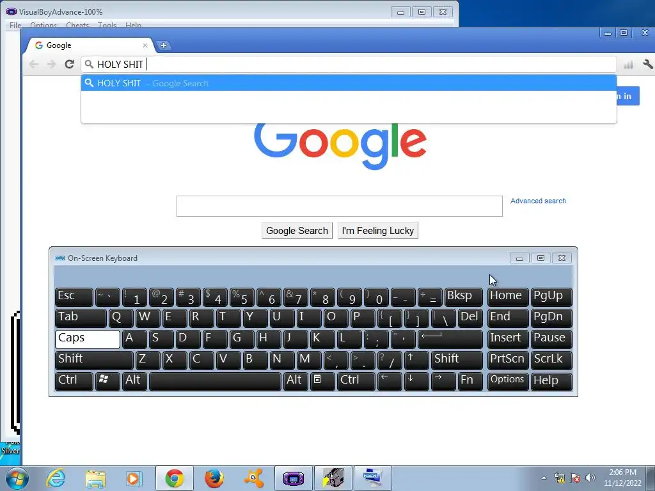Screen dimensions: 655x491
Task: Toggle the ScrLk key
Action: click(551, 360)
